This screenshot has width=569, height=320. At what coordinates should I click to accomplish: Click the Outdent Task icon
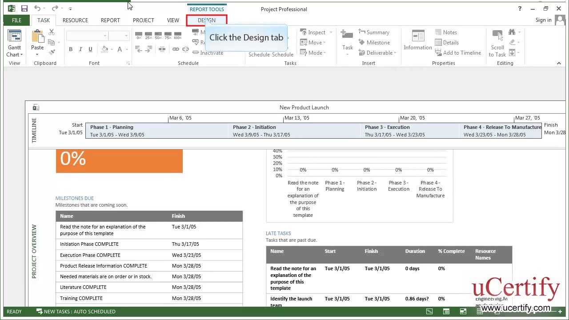coord(139,49)
